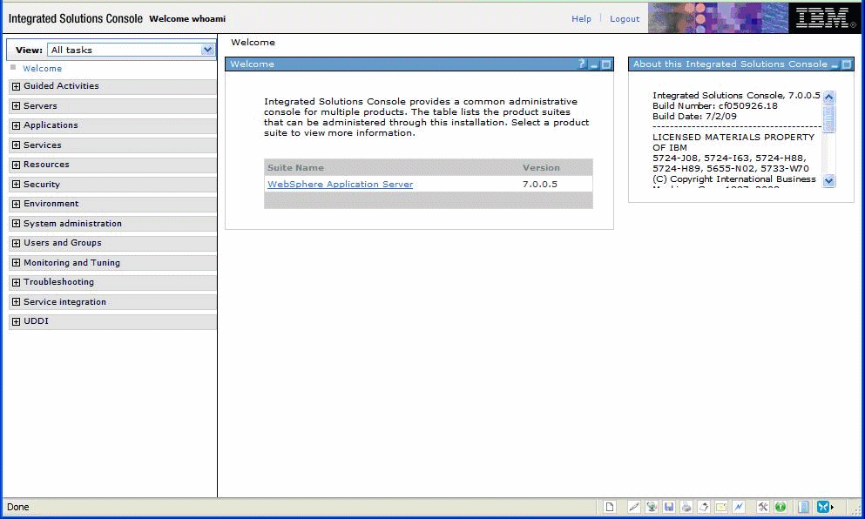Screen dimensions: 865x519
Task: Click the wrench and hammer tools icon
Action: pos(763,507)
